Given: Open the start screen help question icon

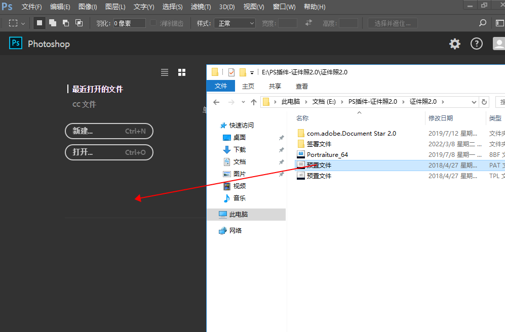Looking at the screenshot, I should point(477,44).
